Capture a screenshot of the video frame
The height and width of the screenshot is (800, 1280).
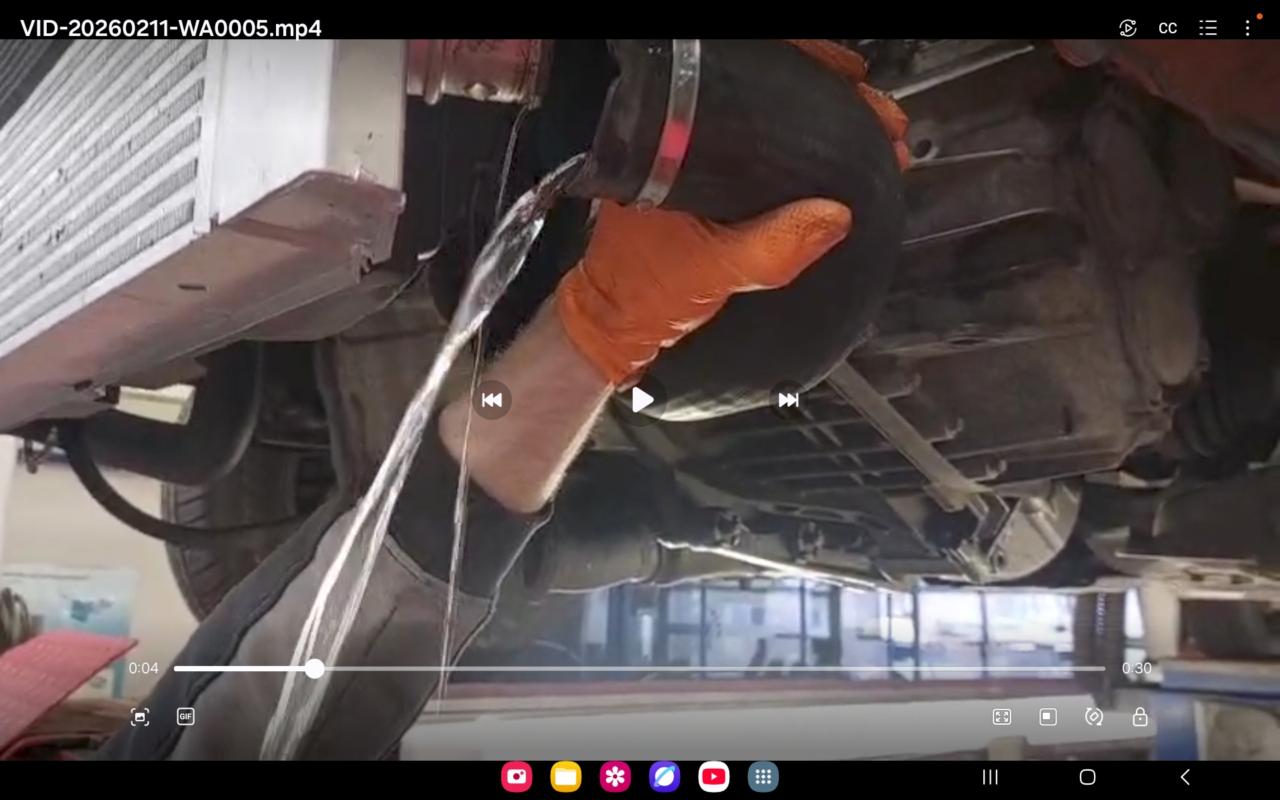(x=140, y=717)
